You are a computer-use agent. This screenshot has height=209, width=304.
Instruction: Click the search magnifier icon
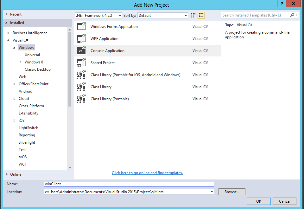pos(292,15)
